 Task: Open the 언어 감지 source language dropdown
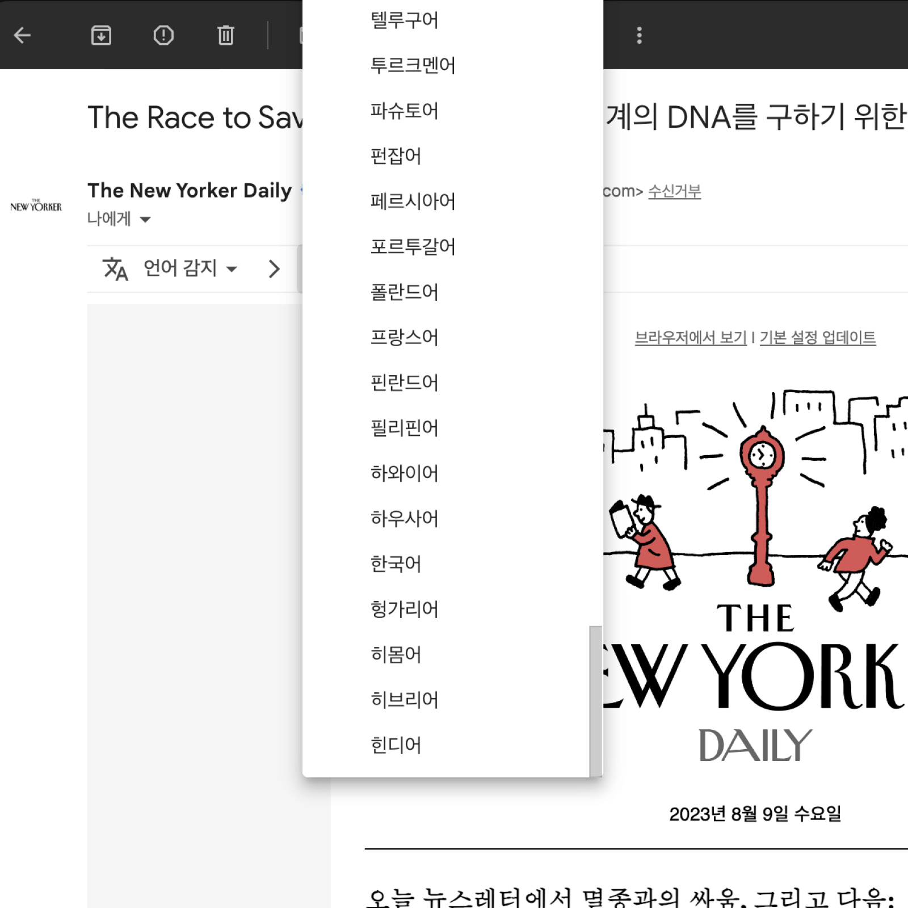(190, 268)
